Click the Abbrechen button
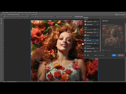This screenshot has height=94, width=126. pos(121,55)
